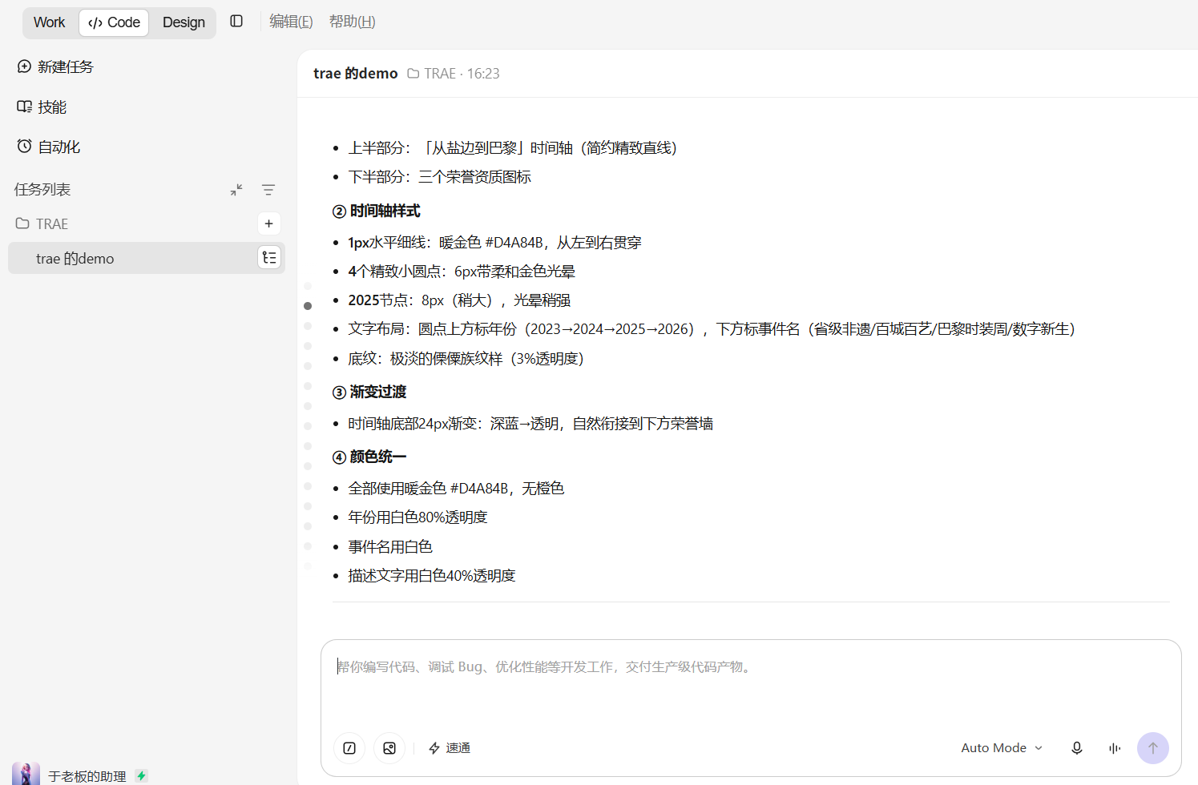Open the 编辑(E) menu
This screenshot has height=785, width=1198.
[291, 22]
